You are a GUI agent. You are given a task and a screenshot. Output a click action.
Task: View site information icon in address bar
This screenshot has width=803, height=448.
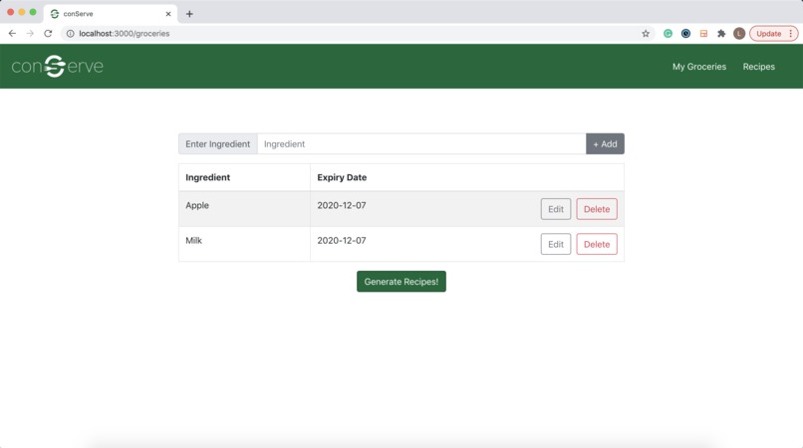pos(70,33)
